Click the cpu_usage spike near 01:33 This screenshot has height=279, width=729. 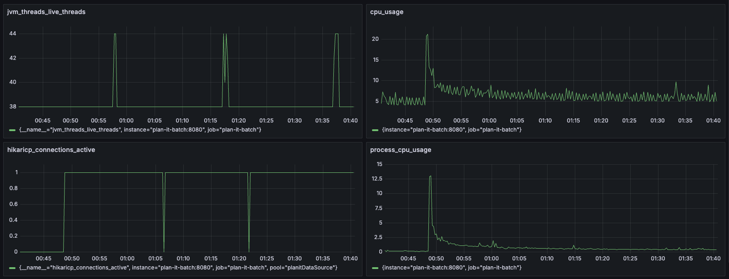[x=676, y=83]
